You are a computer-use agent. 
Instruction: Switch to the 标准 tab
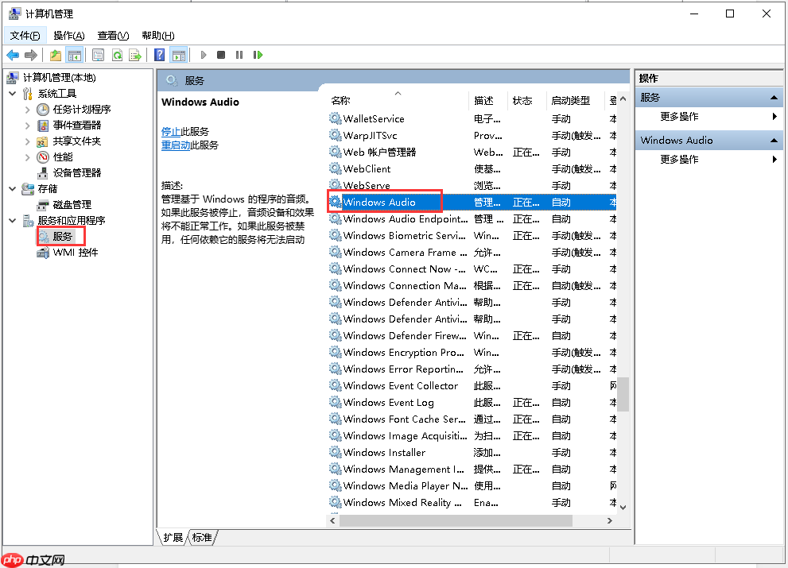201,538
